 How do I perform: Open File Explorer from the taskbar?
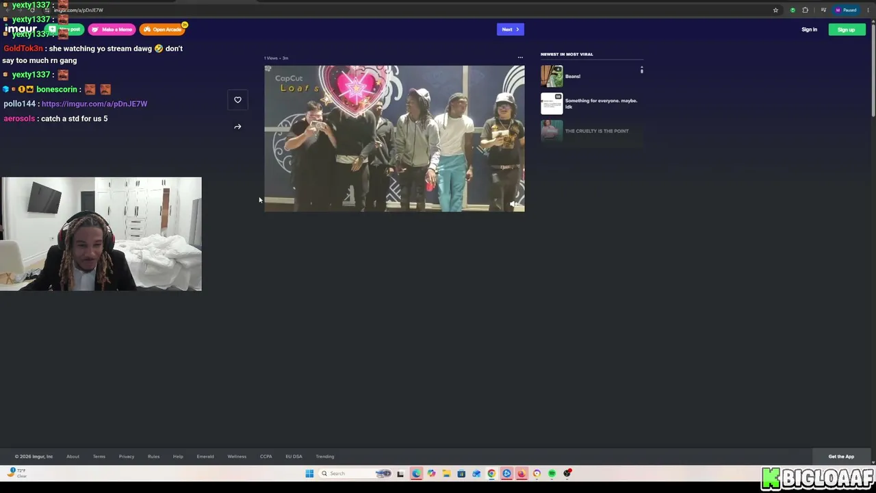(446, 474)
